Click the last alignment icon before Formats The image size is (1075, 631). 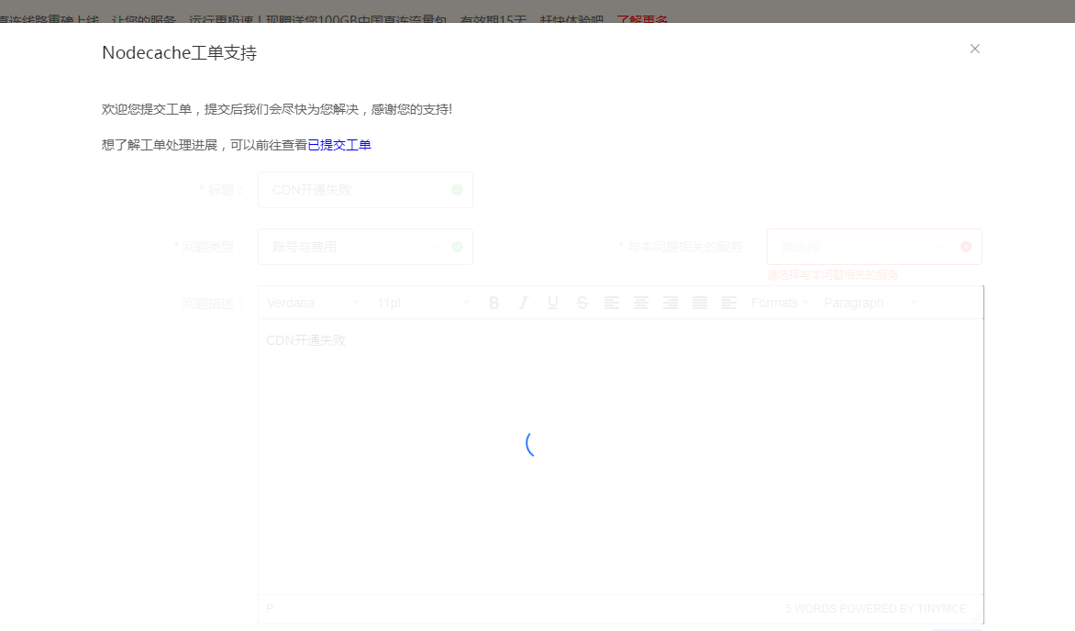(729, 304)
